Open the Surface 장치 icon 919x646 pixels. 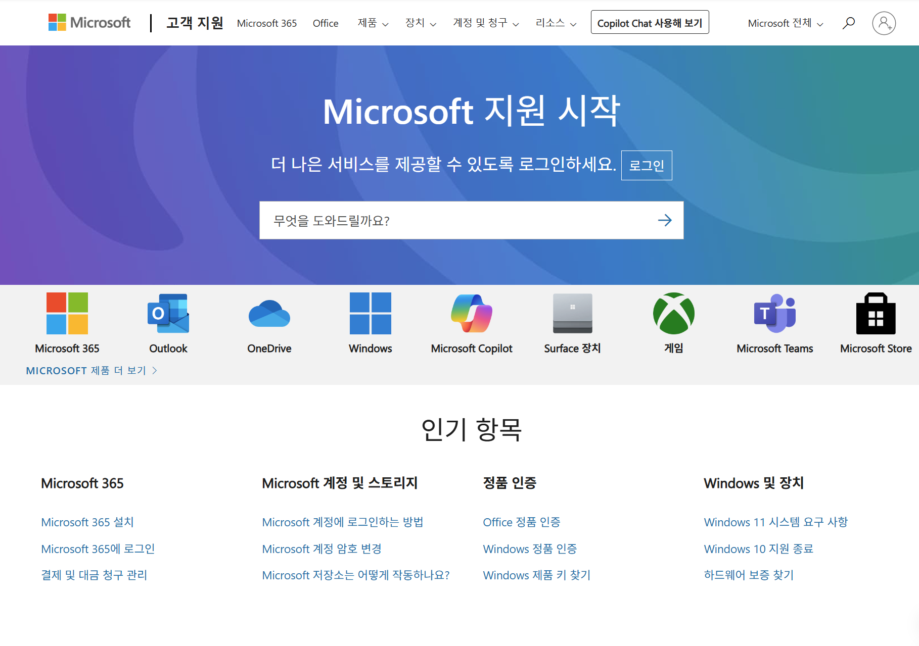[573, 313]
